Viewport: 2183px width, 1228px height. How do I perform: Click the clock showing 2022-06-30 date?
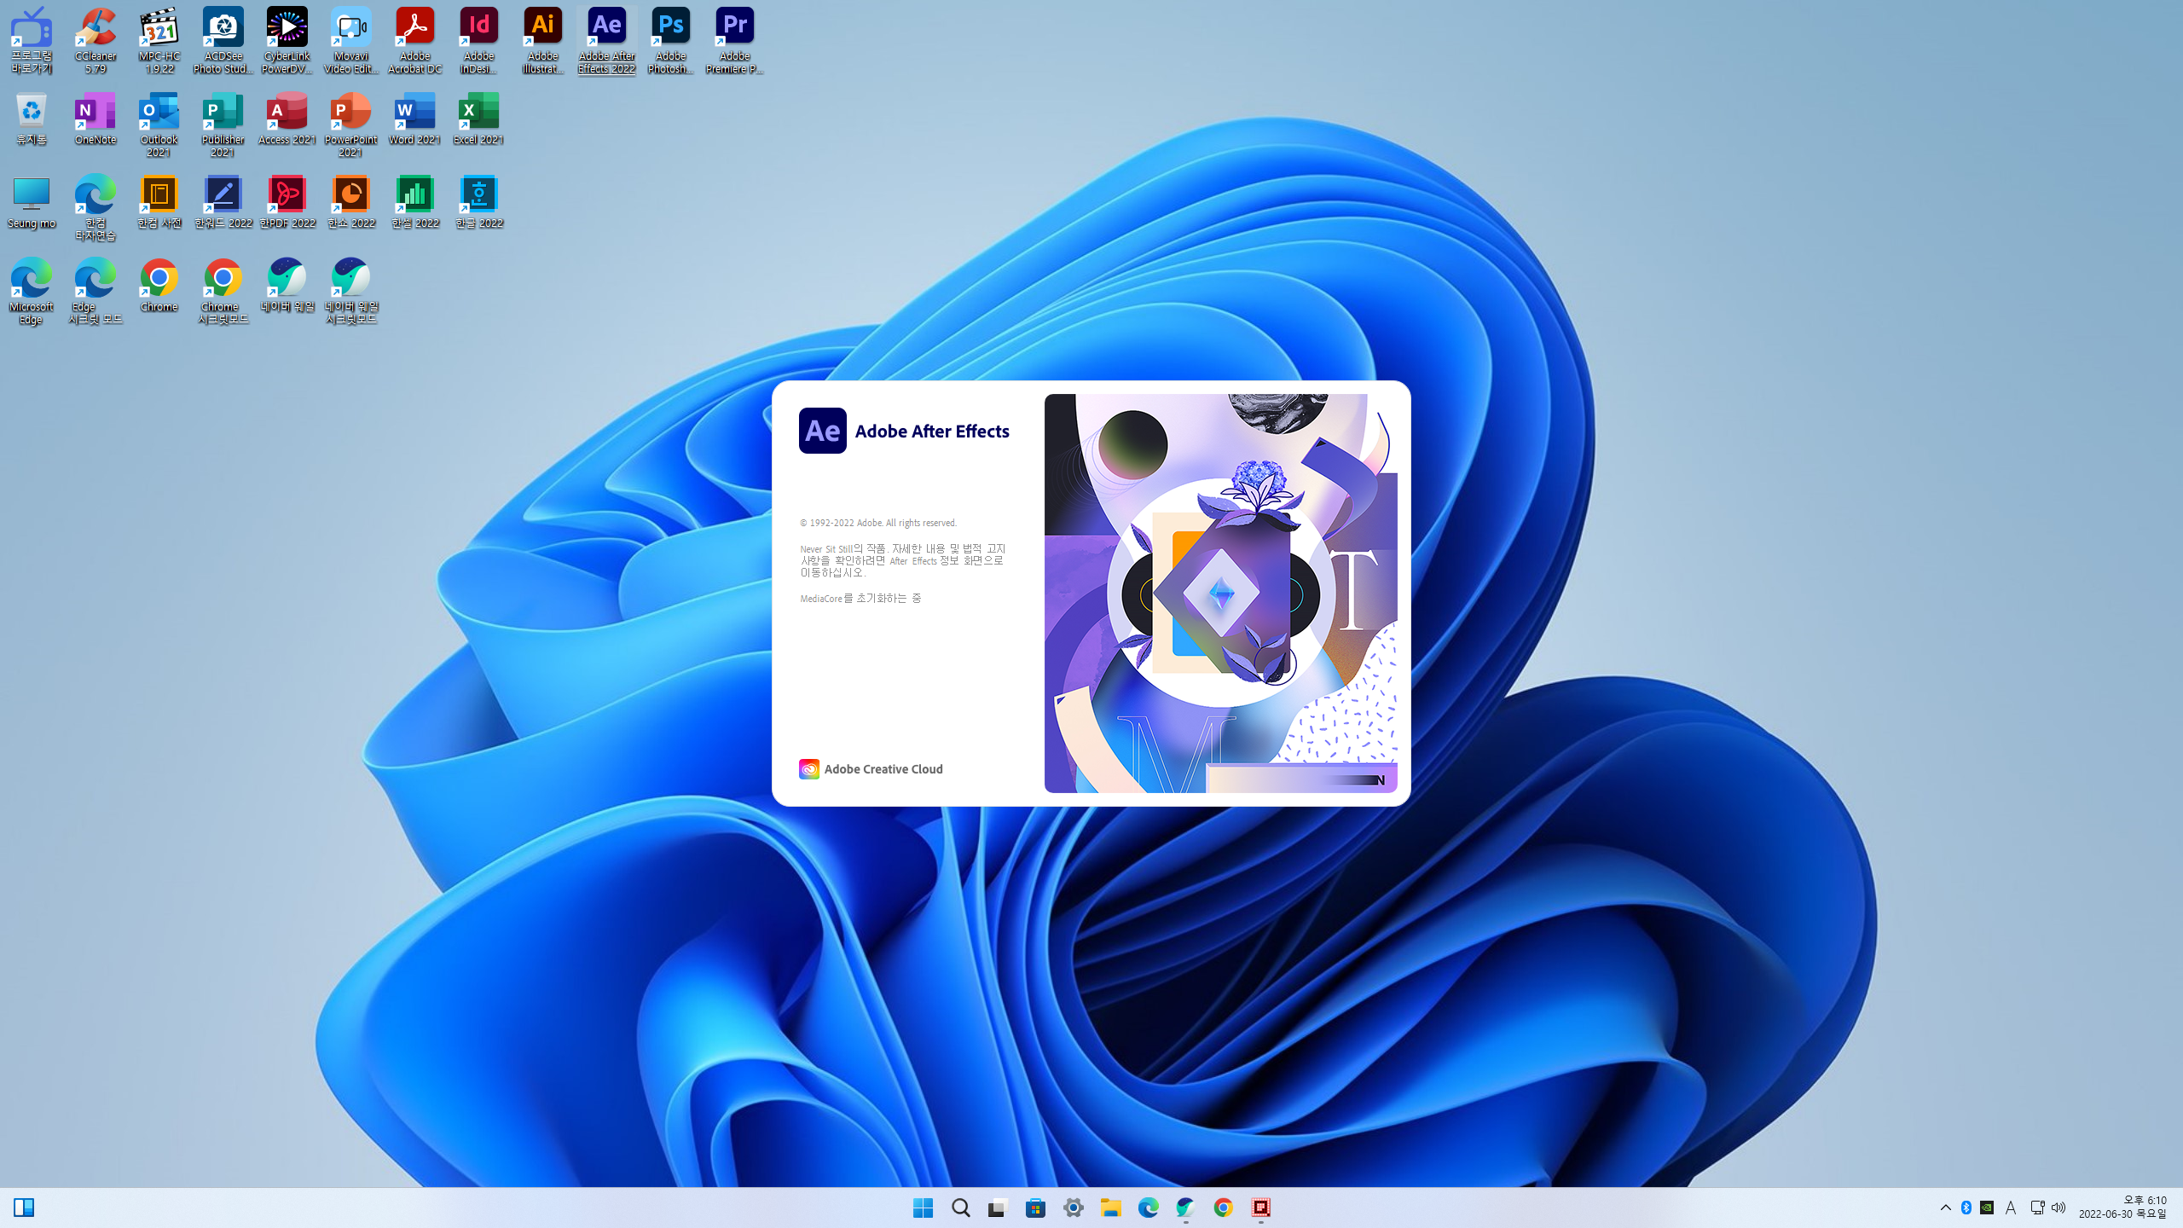tap(2122, 1208)
